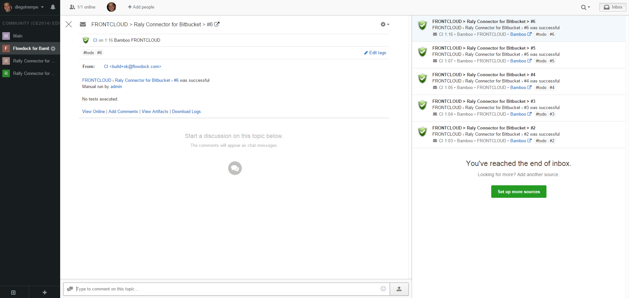Open inbox item build #2 successful
The width and height of the screenshot is (629, 298).
[x=519, y=135]
